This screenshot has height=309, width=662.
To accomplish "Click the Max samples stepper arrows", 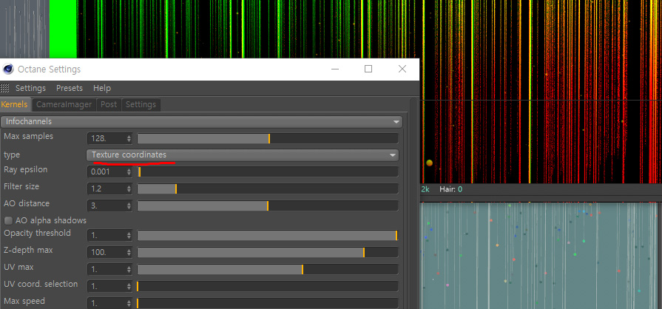I will [129, 138].
